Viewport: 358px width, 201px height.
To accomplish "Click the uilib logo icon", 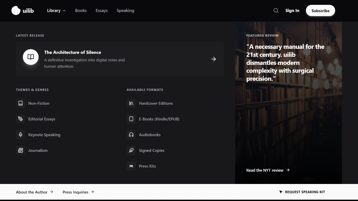I will (x=16, y=10).
